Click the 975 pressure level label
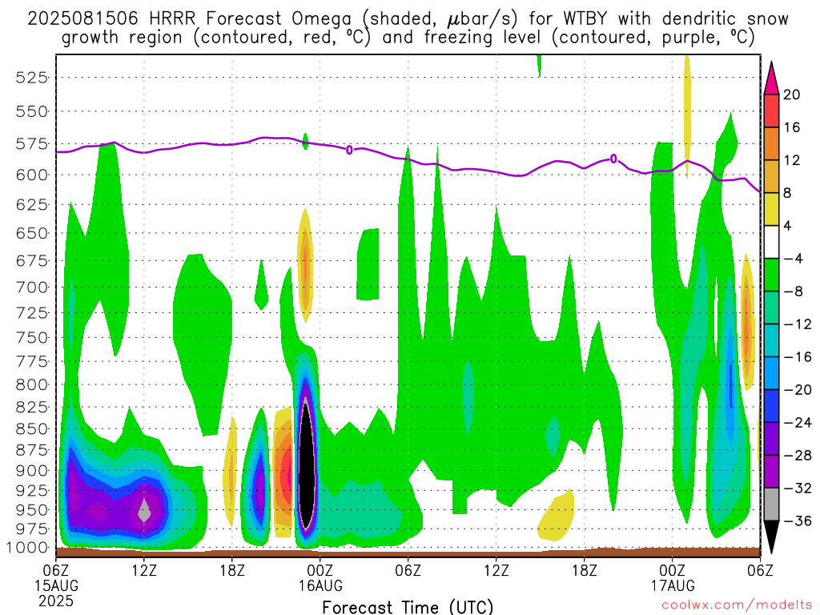 [x=32, y=529]
